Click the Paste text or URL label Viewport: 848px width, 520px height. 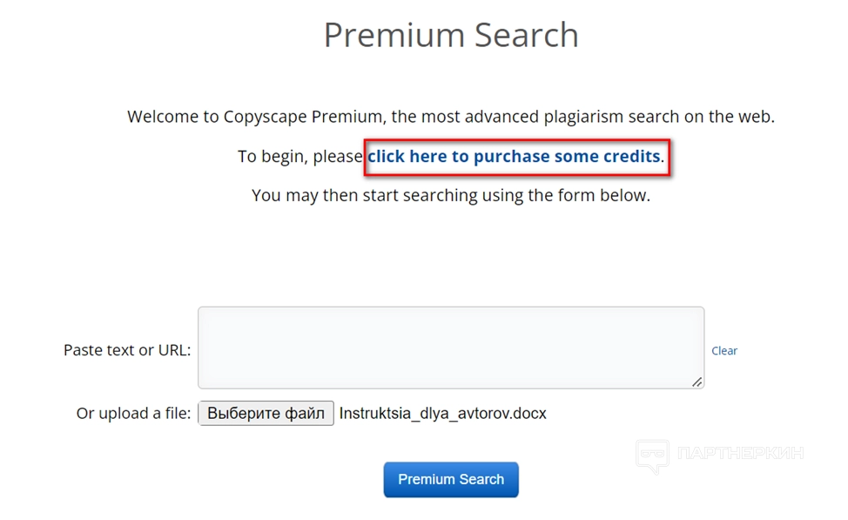coord(127,350)
